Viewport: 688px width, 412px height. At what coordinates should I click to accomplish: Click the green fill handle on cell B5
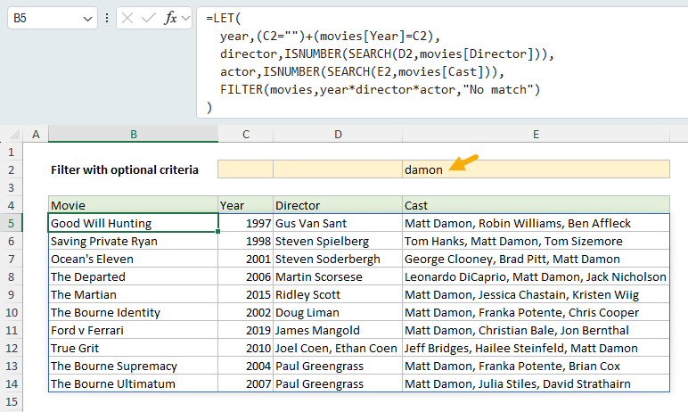point(218,232)
